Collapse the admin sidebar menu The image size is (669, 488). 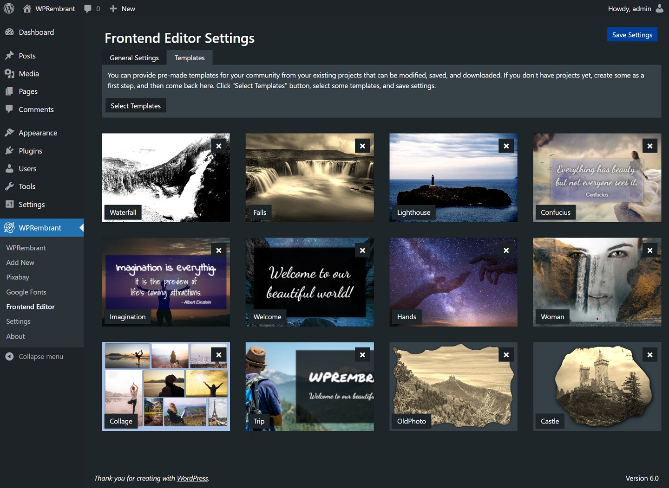point(34,356)
